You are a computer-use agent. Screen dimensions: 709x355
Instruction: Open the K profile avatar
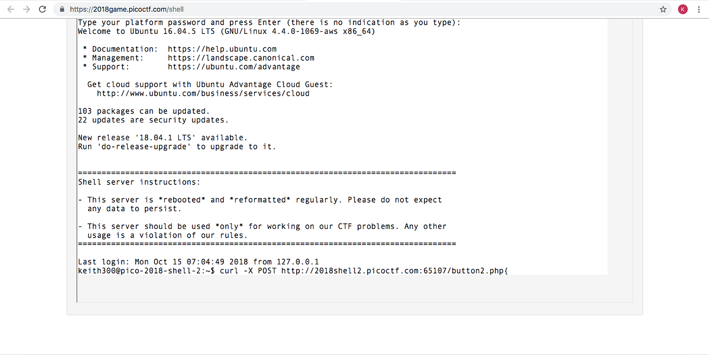(x=683, y=9)
